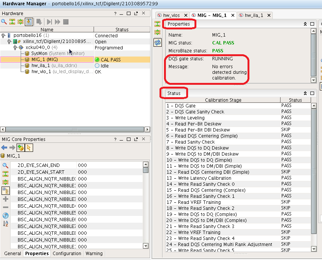Click the refresh icon beside MIG Properties pane
This screenshot has width=322, height=260.
pos(158,43)
